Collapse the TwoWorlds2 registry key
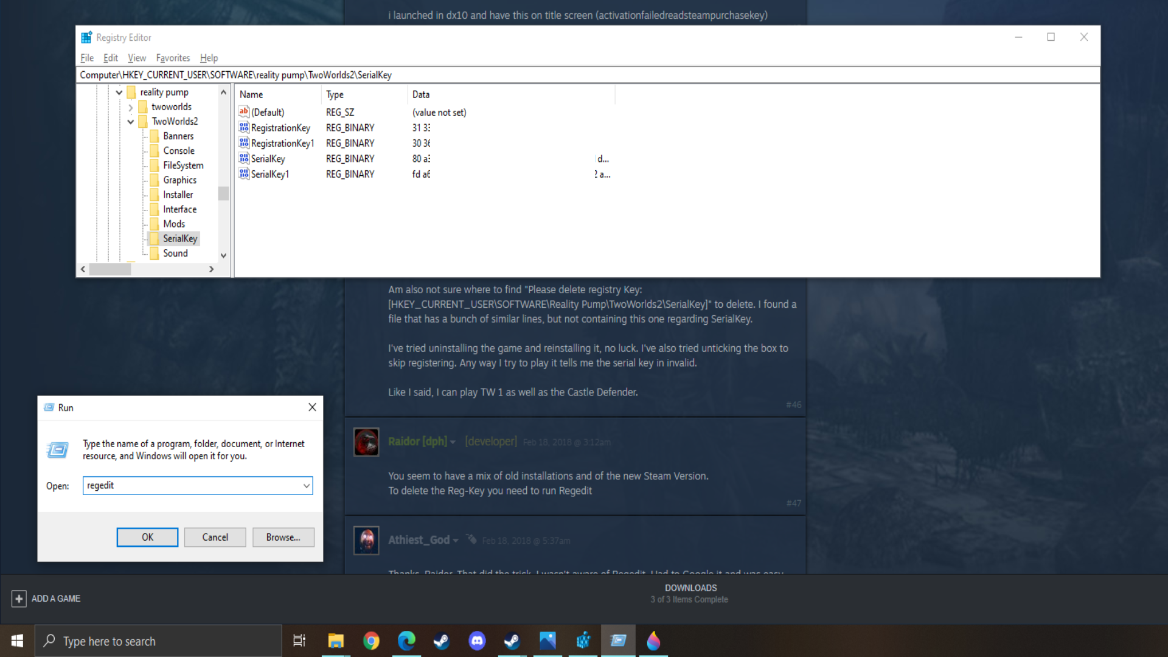Image resolution: width=1168 pixels, height=657 pixels. (x=131, y=122)
